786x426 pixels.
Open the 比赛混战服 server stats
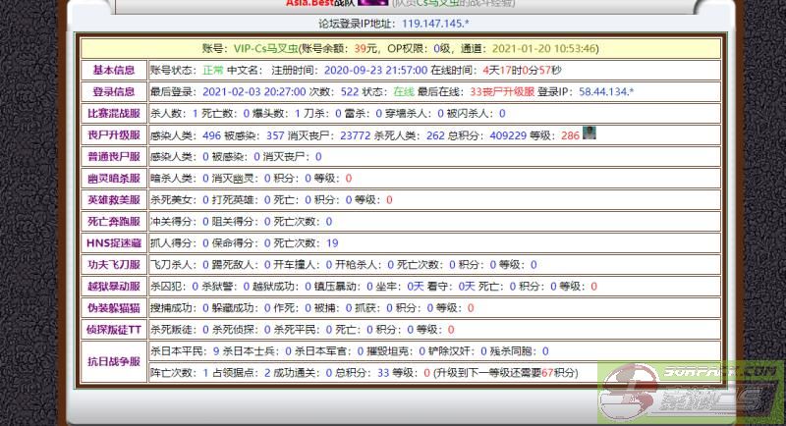(x=113, y=114)
